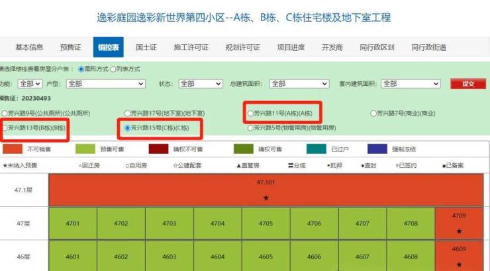Click unit 4703 cell
The image size is (490, 271).
(x=169, y=223)
